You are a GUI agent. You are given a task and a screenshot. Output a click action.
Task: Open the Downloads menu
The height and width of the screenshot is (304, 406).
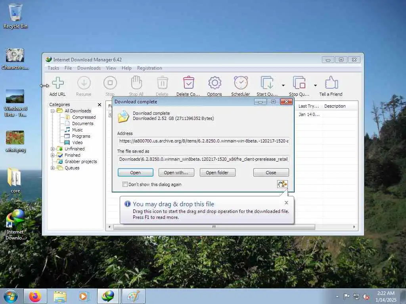[x=89, y=68]
